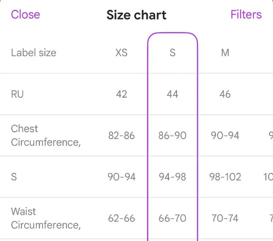The height and width of the screenshot is (241, 273).
Task: Click RU size 46 cell
Action: point(225,94)
